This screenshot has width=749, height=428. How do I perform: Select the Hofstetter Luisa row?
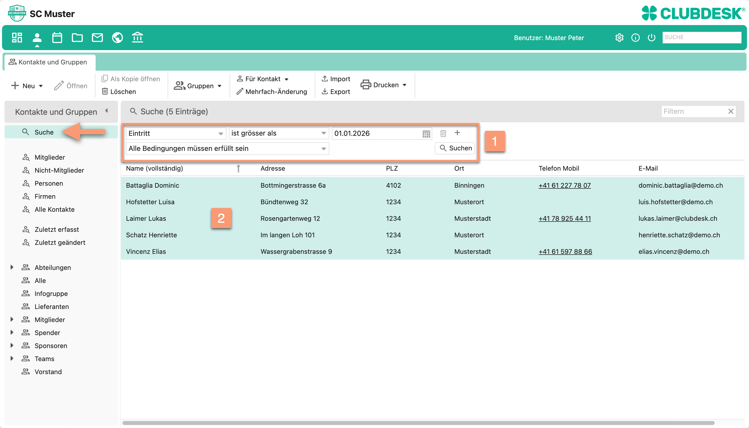tap(432, 202)
